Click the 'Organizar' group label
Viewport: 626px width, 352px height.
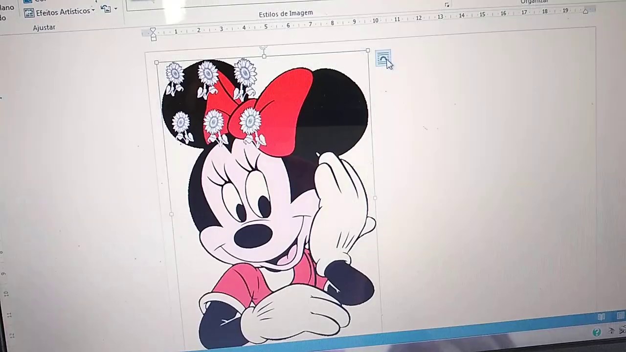point(534,2)
